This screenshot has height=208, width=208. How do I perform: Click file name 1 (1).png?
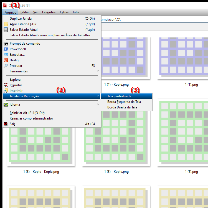[191, 85]
